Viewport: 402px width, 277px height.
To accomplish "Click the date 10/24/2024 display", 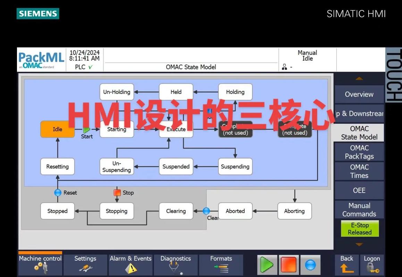I will (x=84, y=52).
